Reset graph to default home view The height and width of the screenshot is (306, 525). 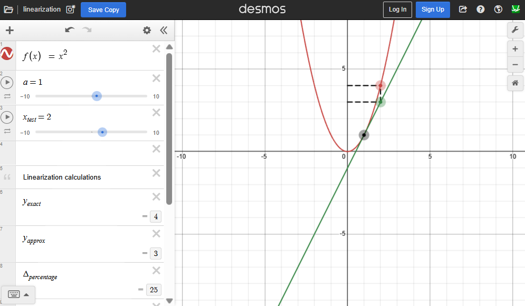(x=515, y=83)
